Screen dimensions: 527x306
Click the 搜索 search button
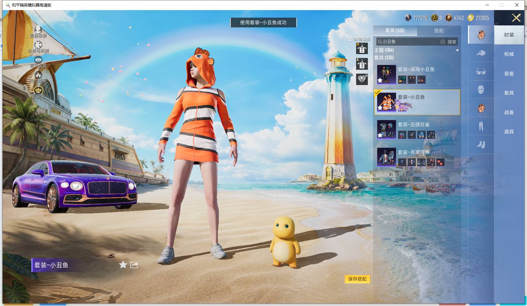click(x=452, y=42)
